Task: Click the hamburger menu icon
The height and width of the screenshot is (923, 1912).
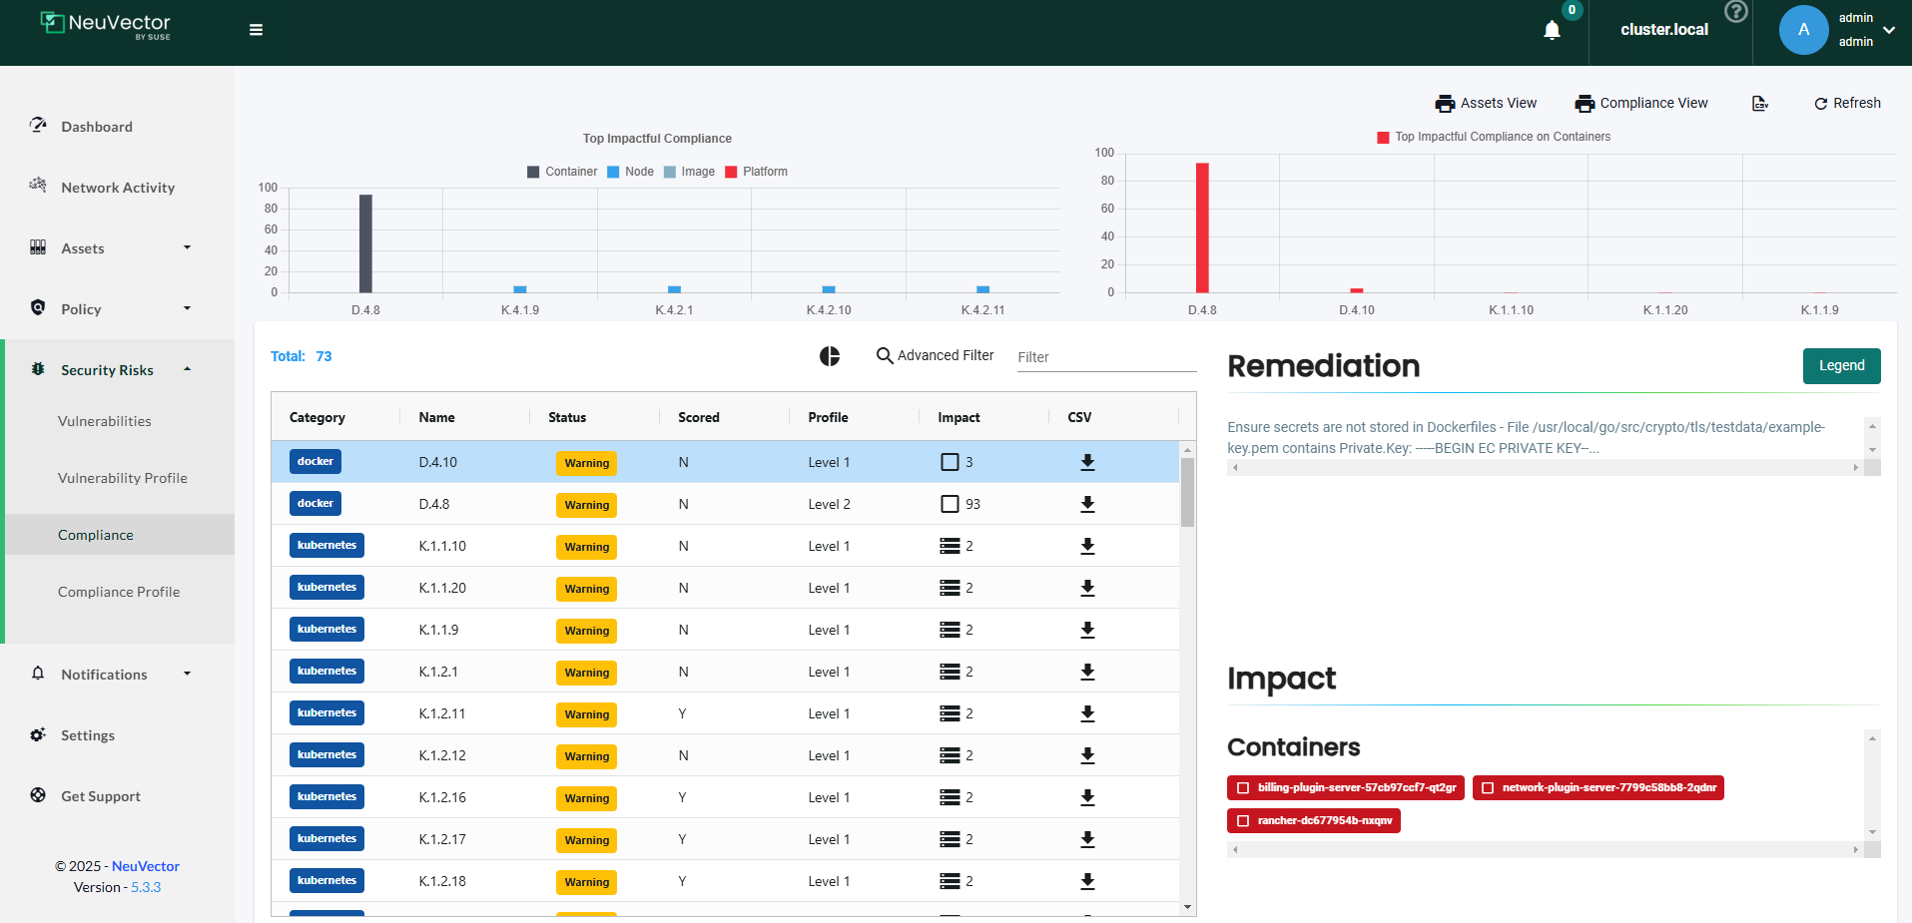Action: 256,30
